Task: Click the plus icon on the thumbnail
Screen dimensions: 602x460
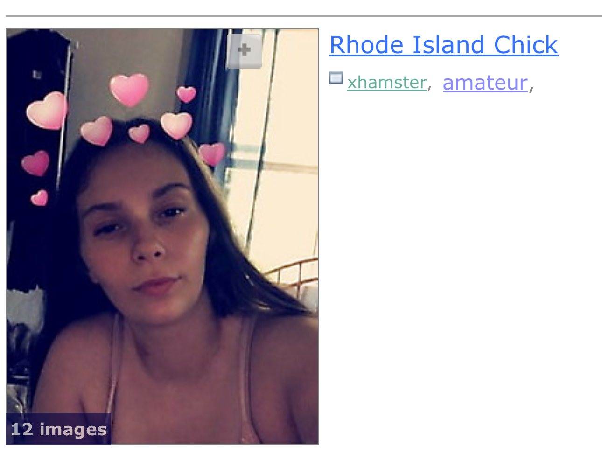Action: (244, 51)
